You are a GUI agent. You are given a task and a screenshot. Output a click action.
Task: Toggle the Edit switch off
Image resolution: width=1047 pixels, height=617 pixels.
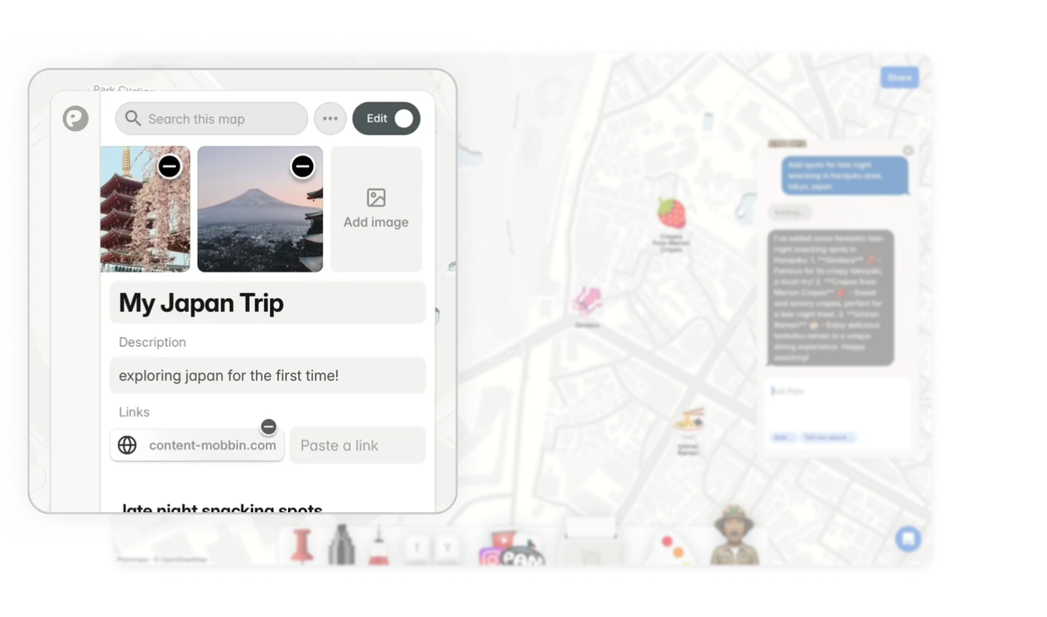(402, 118)
